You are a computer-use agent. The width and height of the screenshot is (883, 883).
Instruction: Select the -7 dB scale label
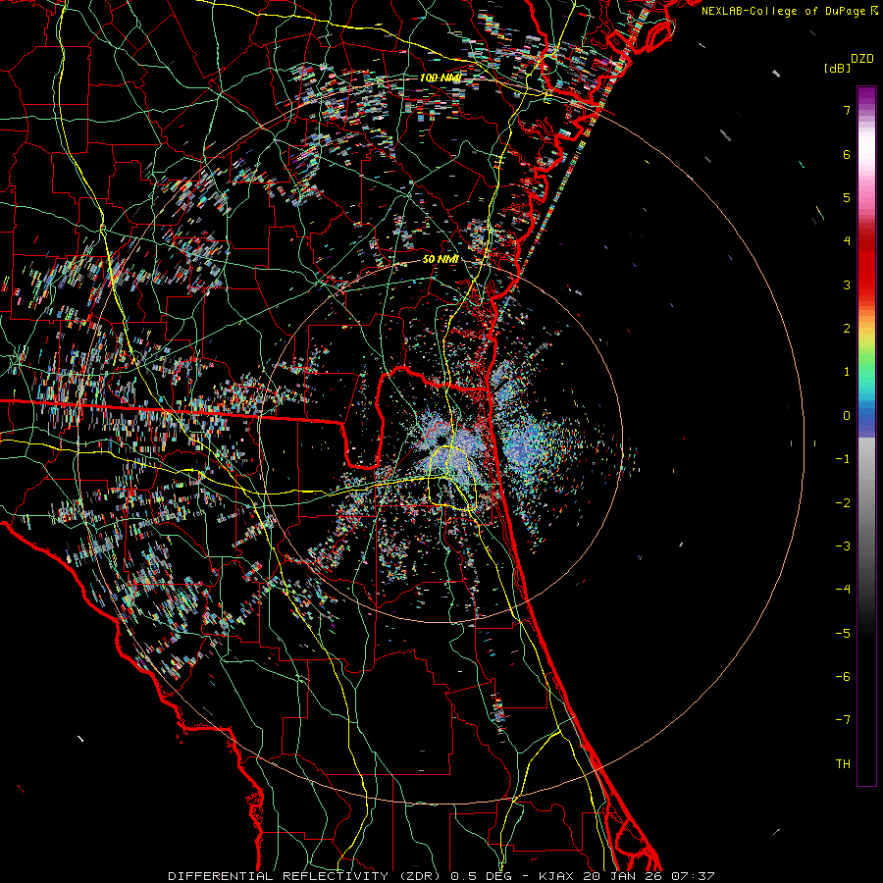coord(843,720)
